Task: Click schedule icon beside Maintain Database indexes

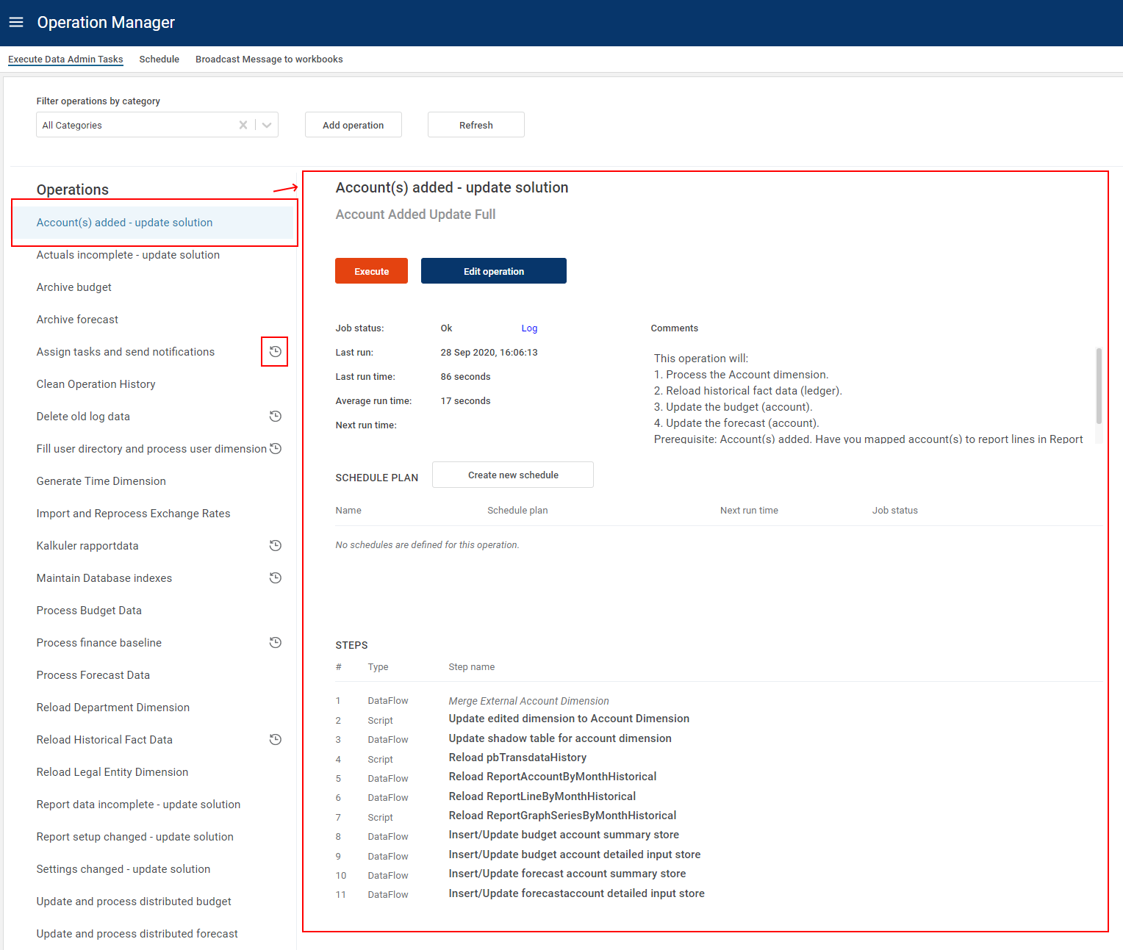Action: [275, 578]
